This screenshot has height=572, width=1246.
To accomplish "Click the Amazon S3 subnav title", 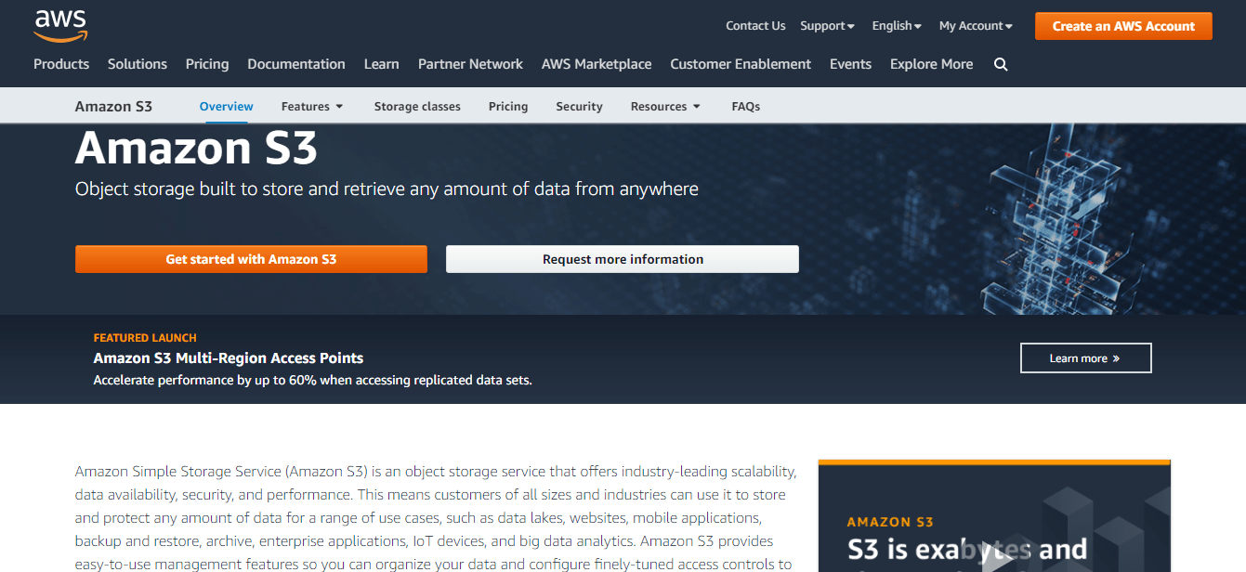I will coord(113,107).
